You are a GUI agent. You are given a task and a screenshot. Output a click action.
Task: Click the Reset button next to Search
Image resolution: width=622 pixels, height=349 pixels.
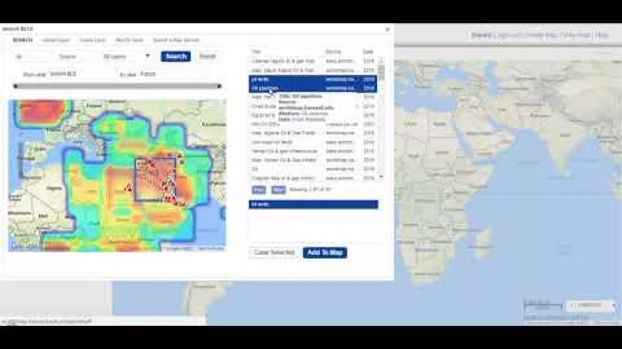coord(207,56)
